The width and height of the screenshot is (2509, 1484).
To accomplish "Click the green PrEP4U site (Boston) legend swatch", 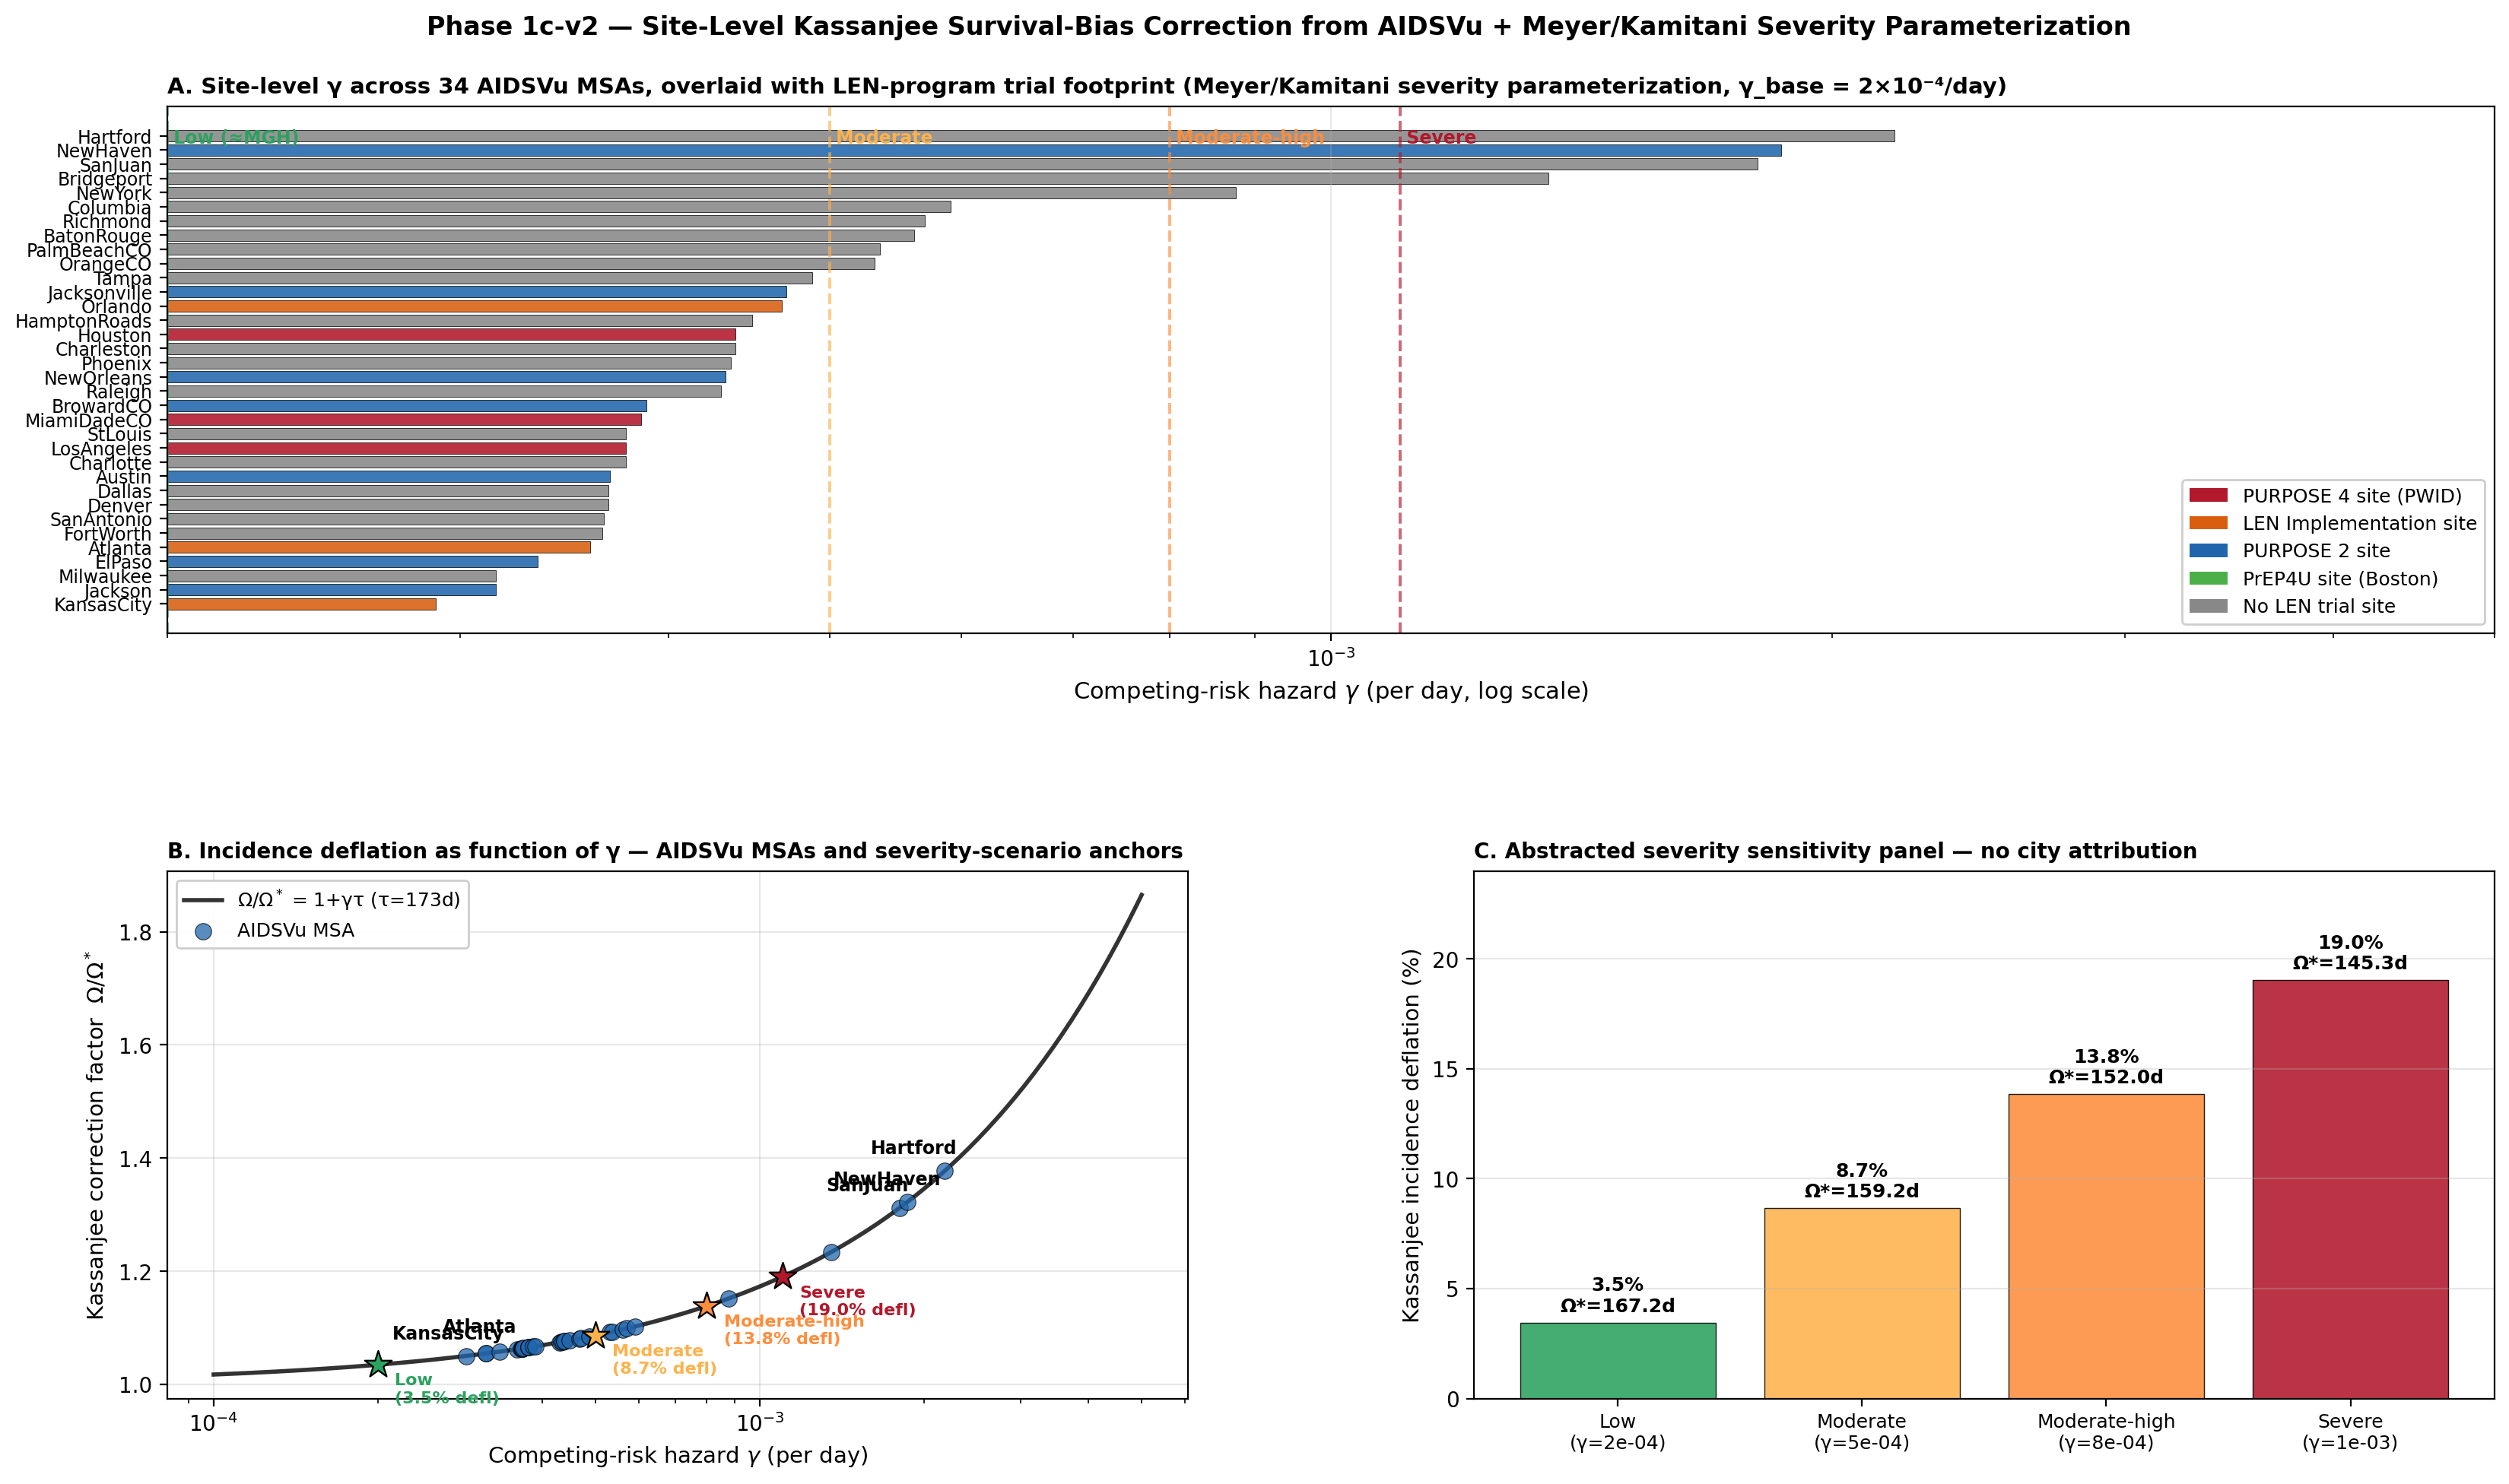I will [x=2208, y=579].
